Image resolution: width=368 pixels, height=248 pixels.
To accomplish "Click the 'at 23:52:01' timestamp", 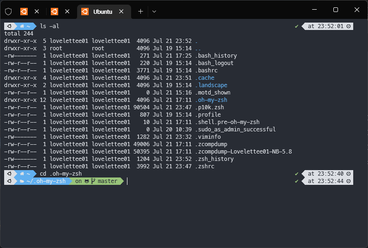I will 326,26.
